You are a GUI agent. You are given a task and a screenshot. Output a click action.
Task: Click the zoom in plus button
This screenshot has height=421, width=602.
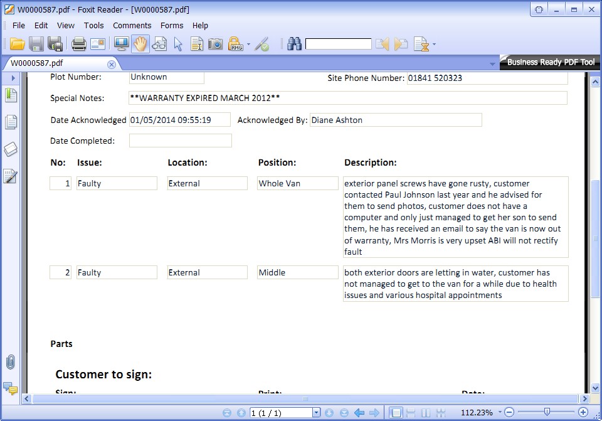click(x=583, y=412)
